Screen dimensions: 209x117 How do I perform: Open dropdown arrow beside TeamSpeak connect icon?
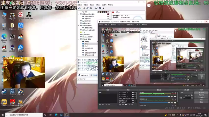82,8
